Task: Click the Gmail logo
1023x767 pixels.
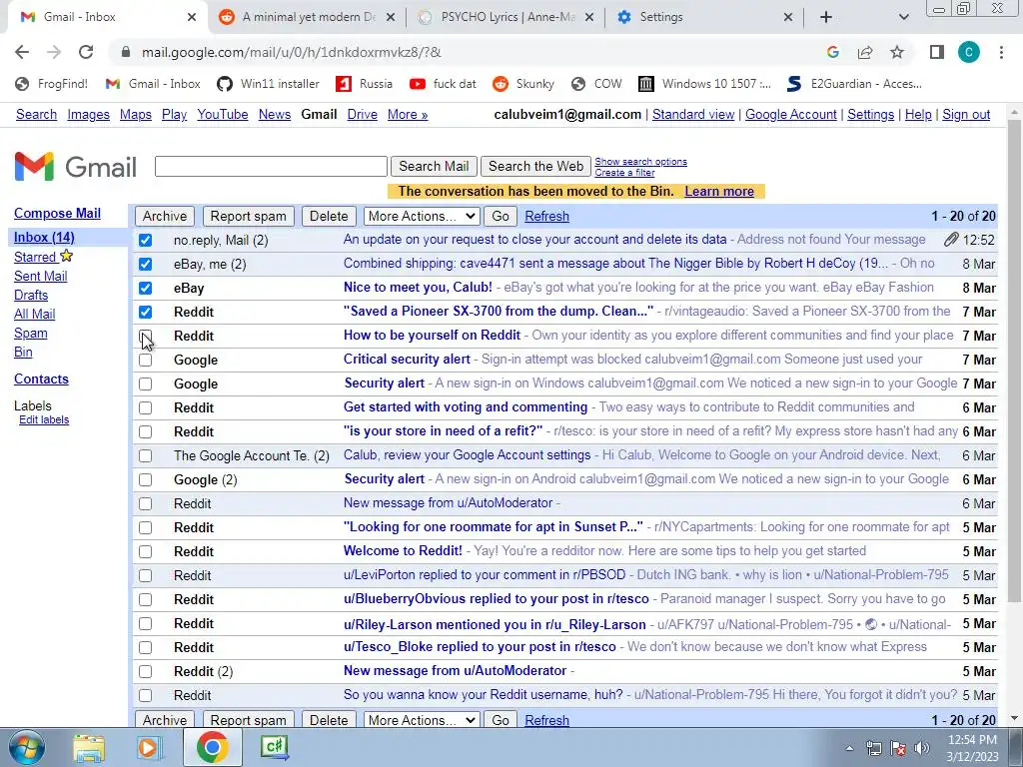Action: pos(76,167)
